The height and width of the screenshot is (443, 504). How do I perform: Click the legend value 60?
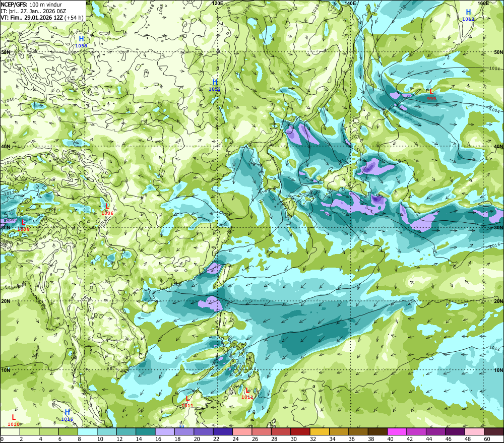[x=487, y=439]
